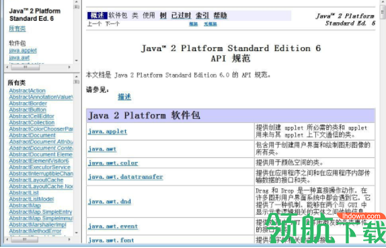Click the package frame horizontal scrollbar left arrow

(x=7, y=67)
